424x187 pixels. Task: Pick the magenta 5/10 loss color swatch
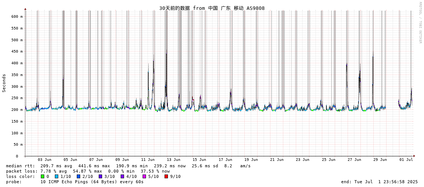click(x=144, y=176)
